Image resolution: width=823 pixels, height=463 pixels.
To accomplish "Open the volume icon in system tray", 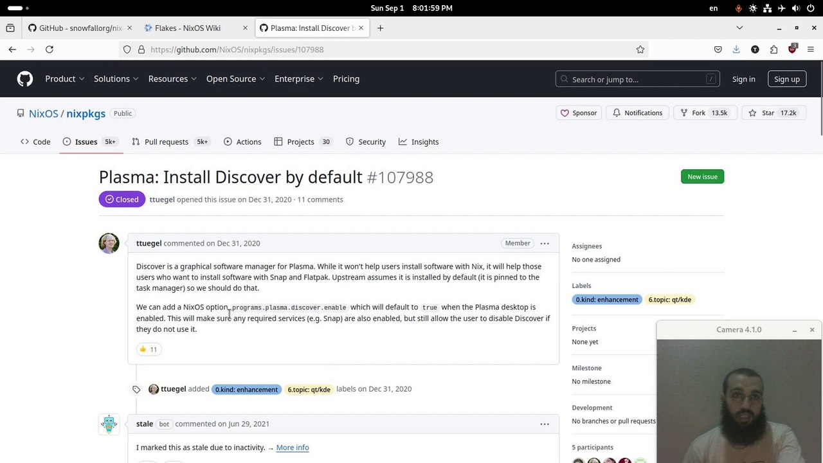I will [796, 8].
